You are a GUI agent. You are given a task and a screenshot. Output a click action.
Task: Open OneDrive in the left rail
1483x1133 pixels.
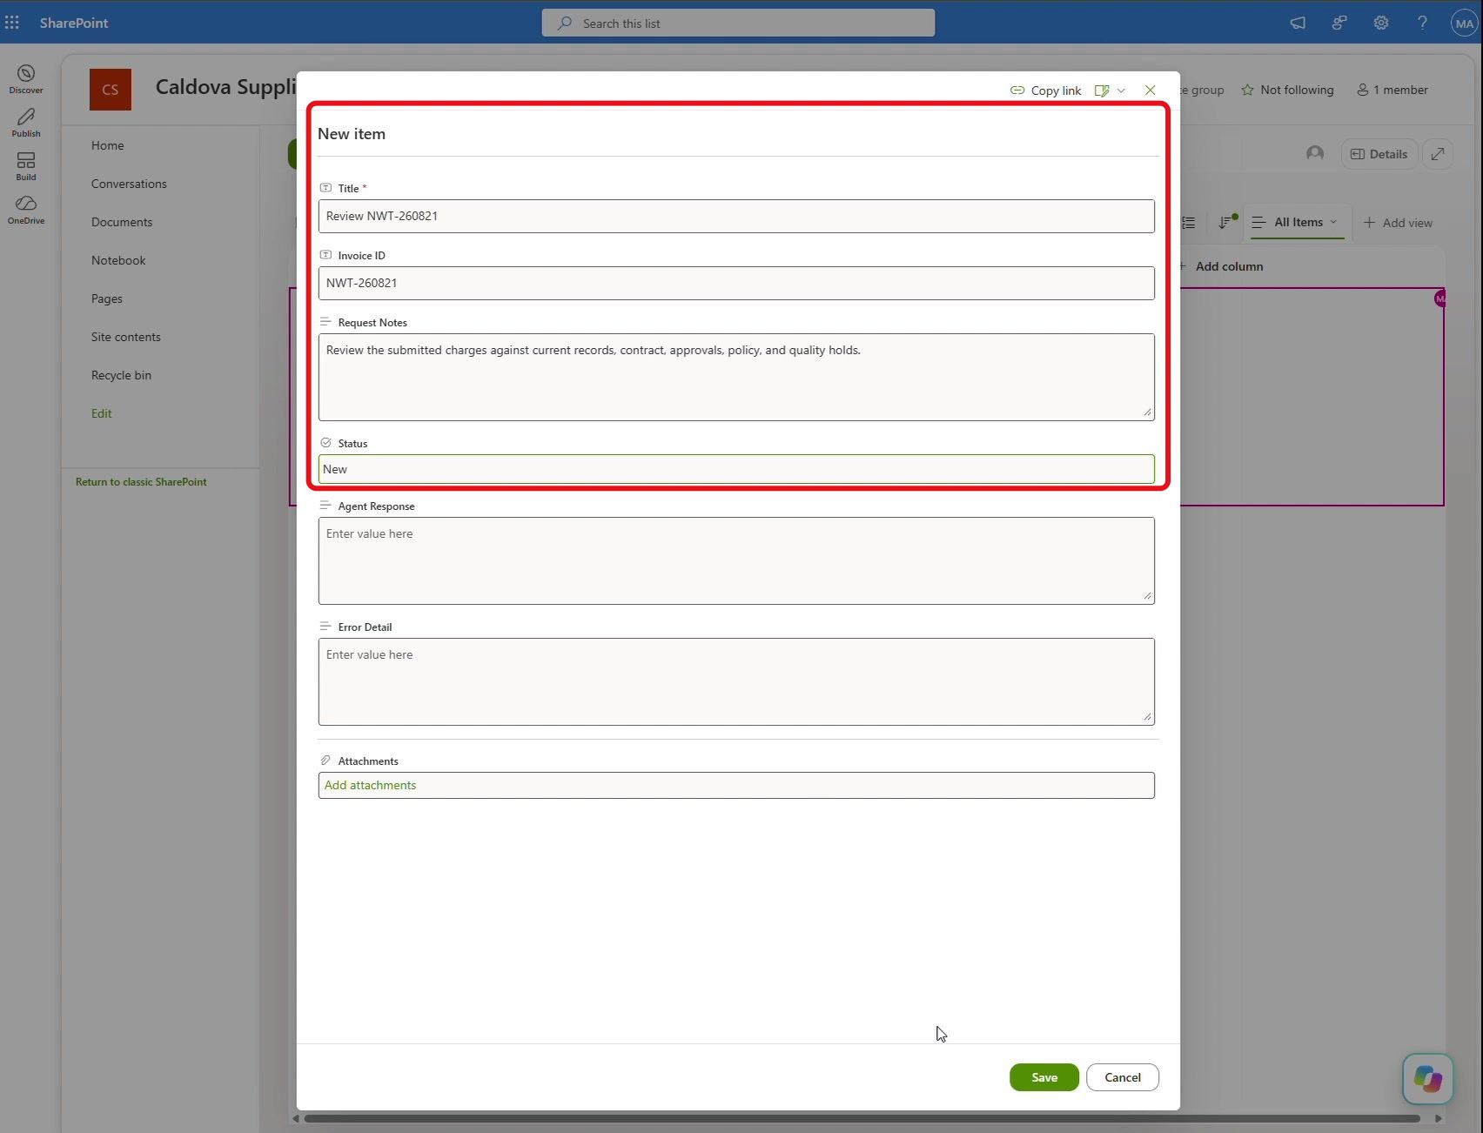[26, 210]
